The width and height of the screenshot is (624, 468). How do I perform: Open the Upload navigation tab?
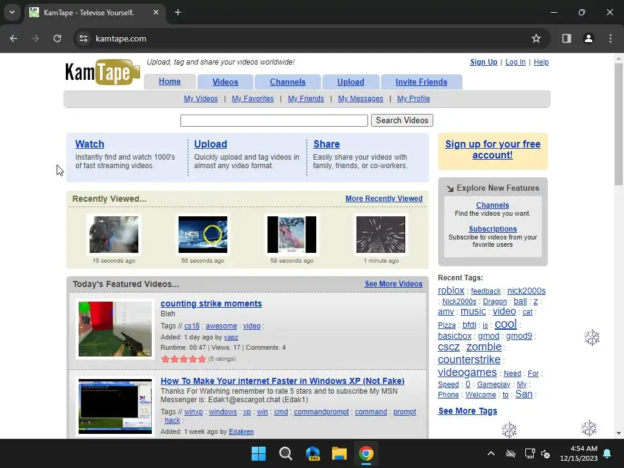click(x=350, y=82)
